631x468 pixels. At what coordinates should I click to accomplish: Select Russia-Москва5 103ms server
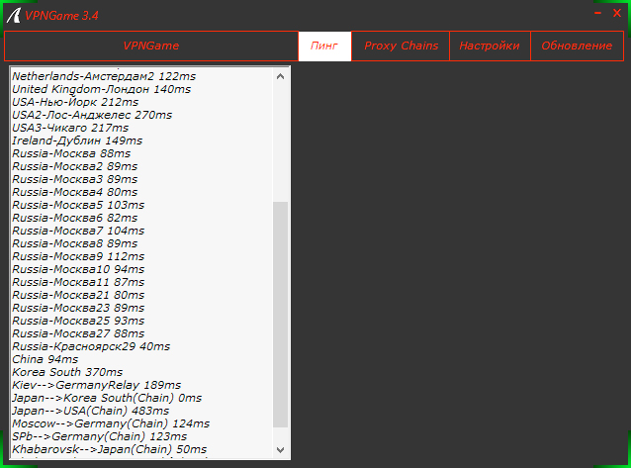click(78, 205)
